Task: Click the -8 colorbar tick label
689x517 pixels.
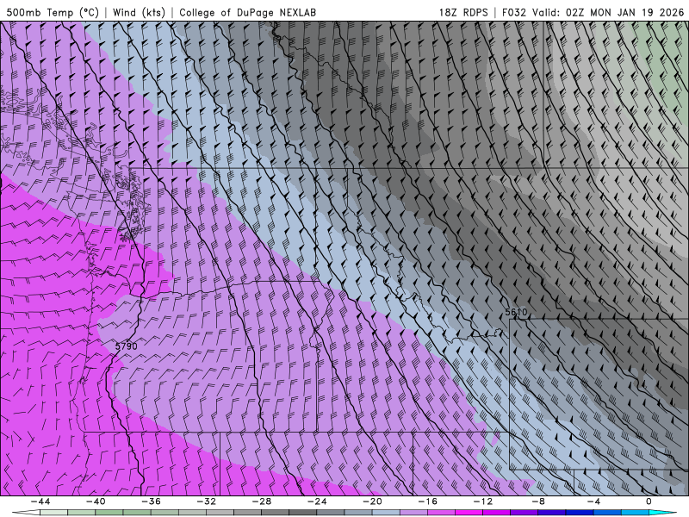Action: tap(539, 501)
